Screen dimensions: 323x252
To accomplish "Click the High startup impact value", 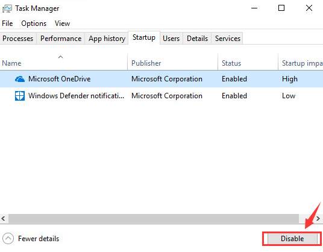I will 290,79.
